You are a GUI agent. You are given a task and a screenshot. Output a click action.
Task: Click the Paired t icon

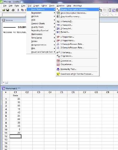click(x=58, y=32)
